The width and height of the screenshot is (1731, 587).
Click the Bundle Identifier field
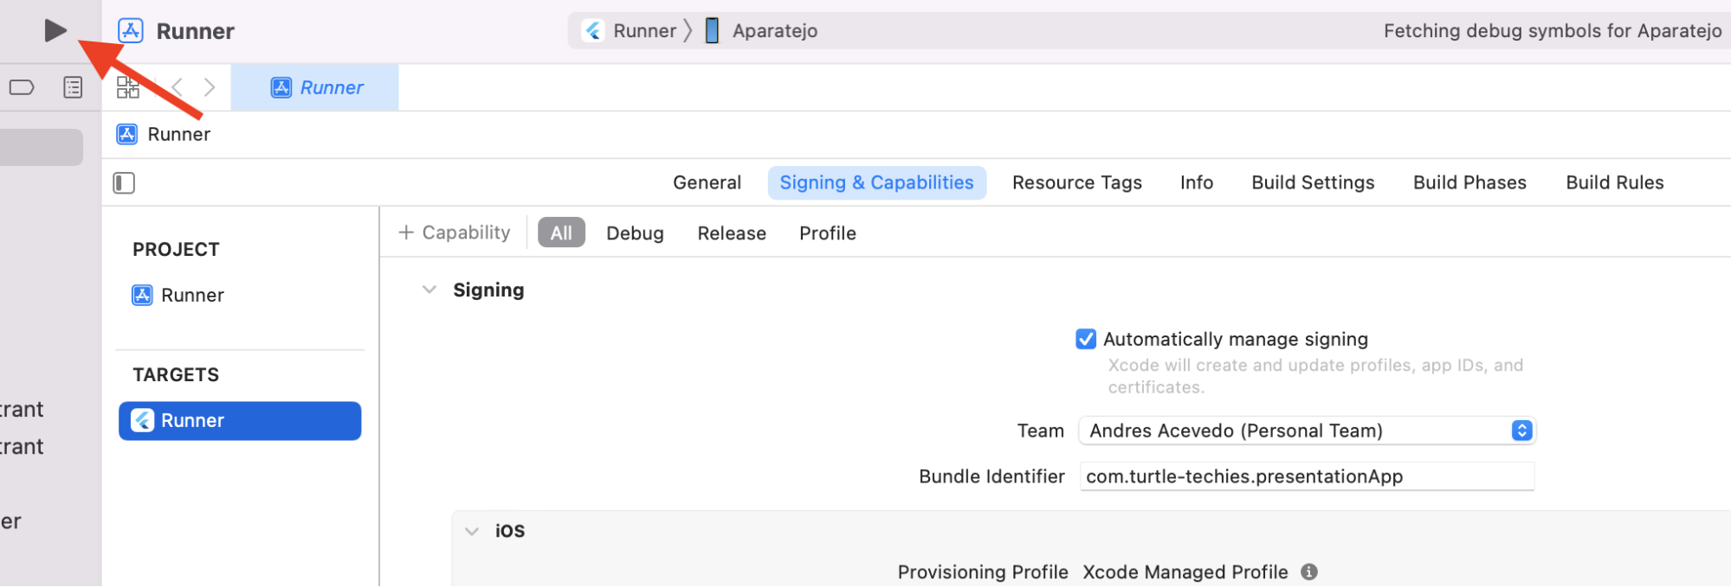(1307, 476)
